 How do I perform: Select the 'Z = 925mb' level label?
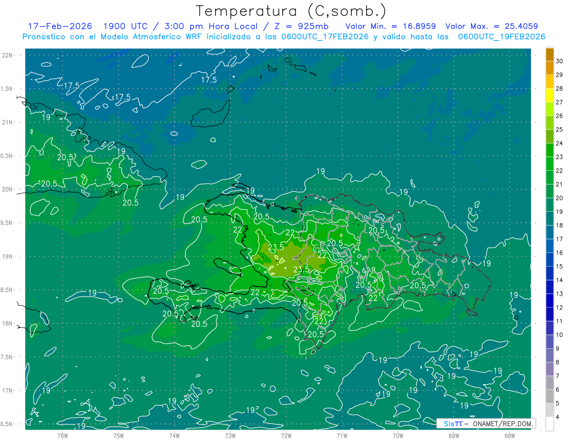301,26
